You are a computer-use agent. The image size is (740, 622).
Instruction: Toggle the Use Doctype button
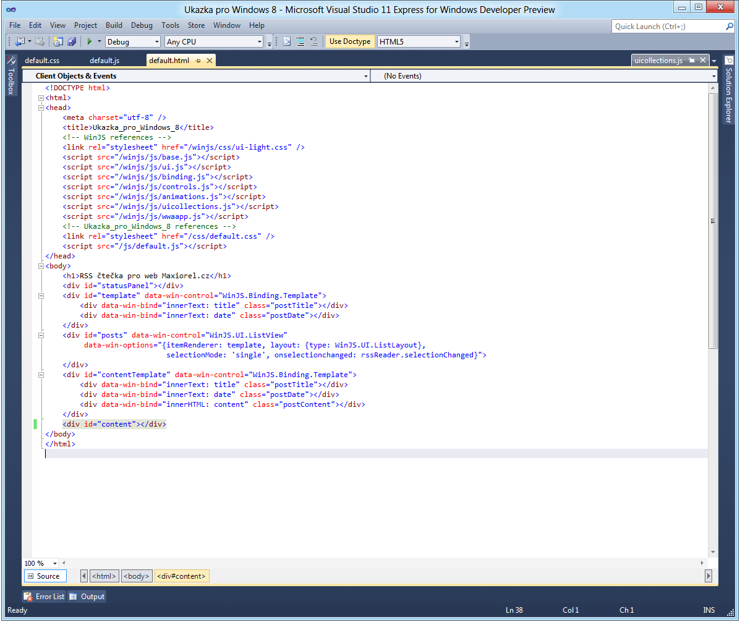coord(350,41)
